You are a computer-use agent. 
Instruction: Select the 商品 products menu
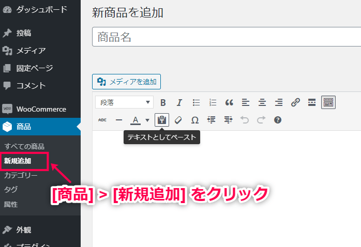pos(40,127)
